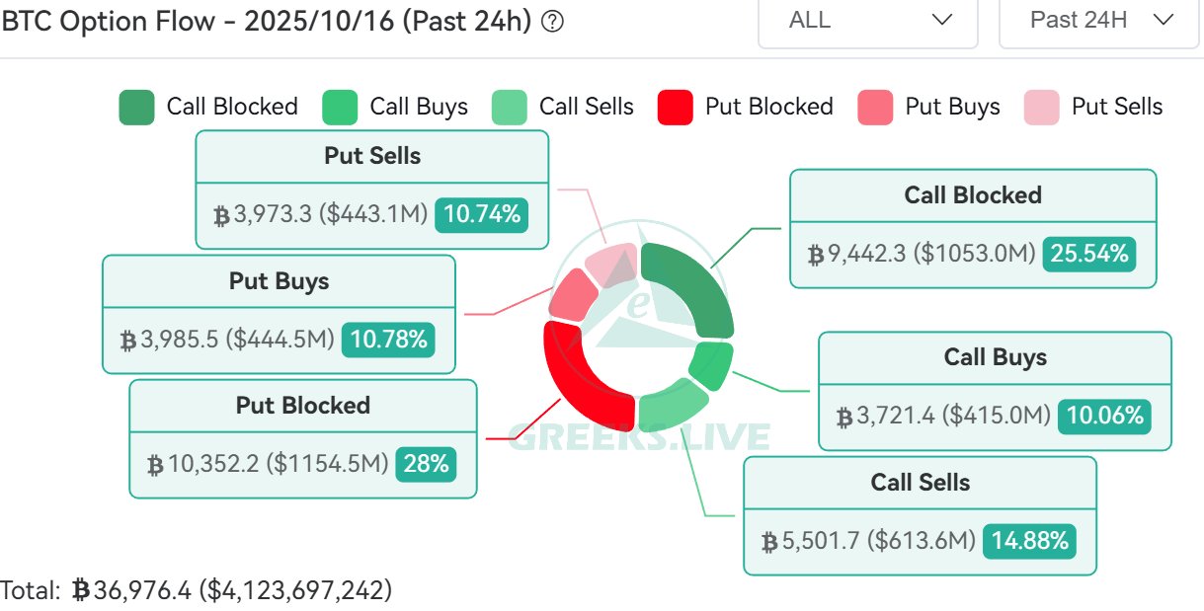This screenshot has height=611, width=1204.
Task: Toggle the Put Sells legend item
Action: click(x=1093, y=106)
